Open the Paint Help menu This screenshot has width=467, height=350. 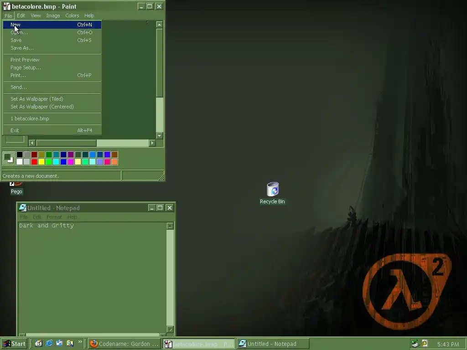click(89, 15)
